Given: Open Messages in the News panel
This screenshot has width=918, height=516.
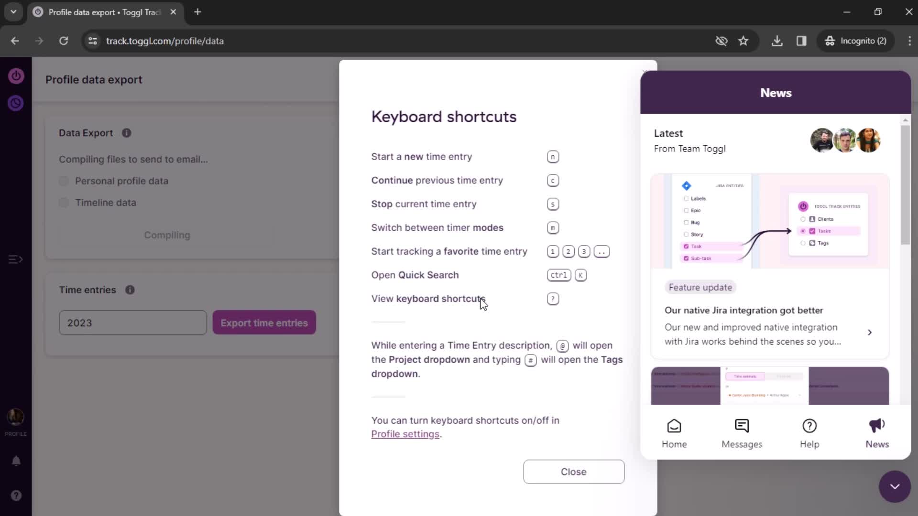Looking at the screenshot, I should click(x=742, y=433).
